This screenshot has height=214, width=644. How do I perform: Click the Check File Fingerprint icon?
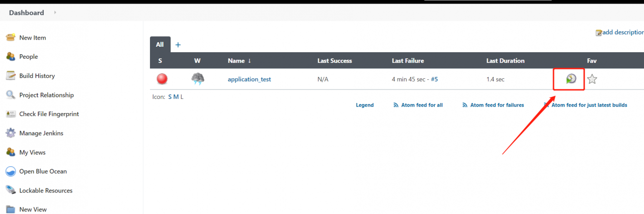click(10, 114)
